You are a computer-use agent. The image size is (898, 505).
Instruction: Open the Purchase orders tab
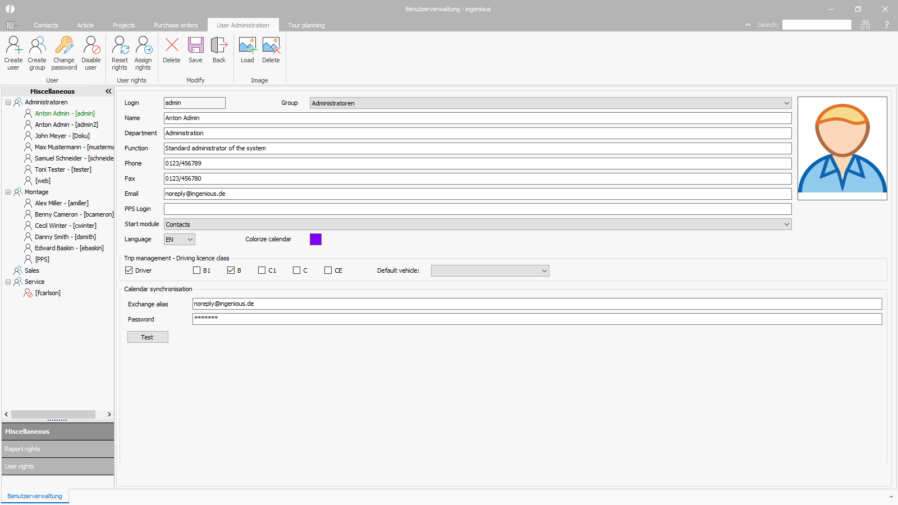[176, 25]
